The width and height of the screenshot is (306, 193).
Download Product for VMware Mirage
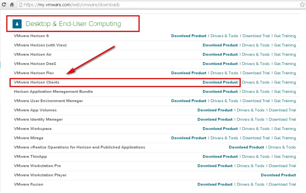[189, 138]
